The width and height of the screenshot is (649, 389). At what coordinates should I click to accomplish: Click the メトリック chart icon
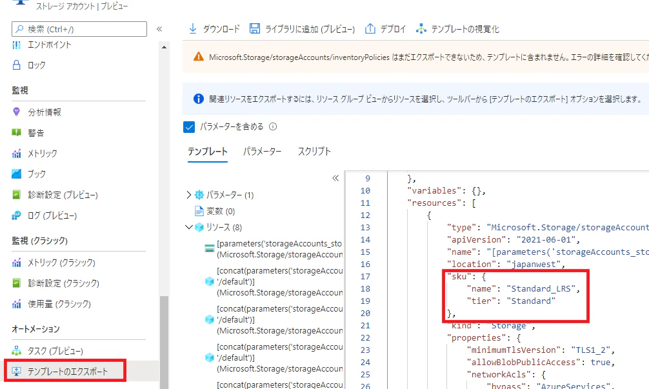16,154
